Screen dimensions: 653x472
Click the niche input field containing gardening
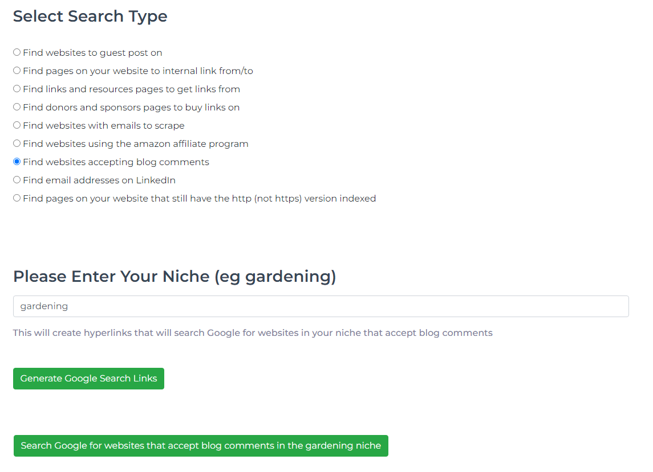click(321, 306)
